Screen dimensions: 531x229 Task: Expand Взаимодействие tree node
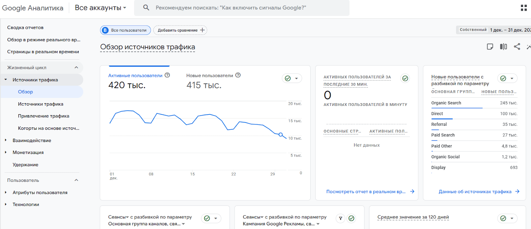(6, 140)
